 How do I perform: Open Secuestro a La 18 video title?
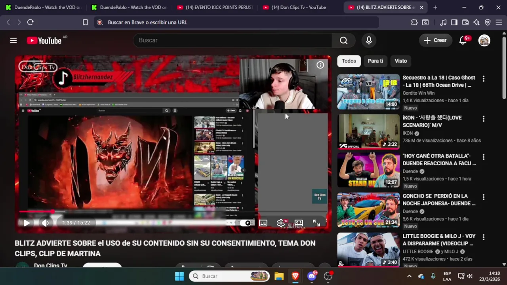coord(439,81)
